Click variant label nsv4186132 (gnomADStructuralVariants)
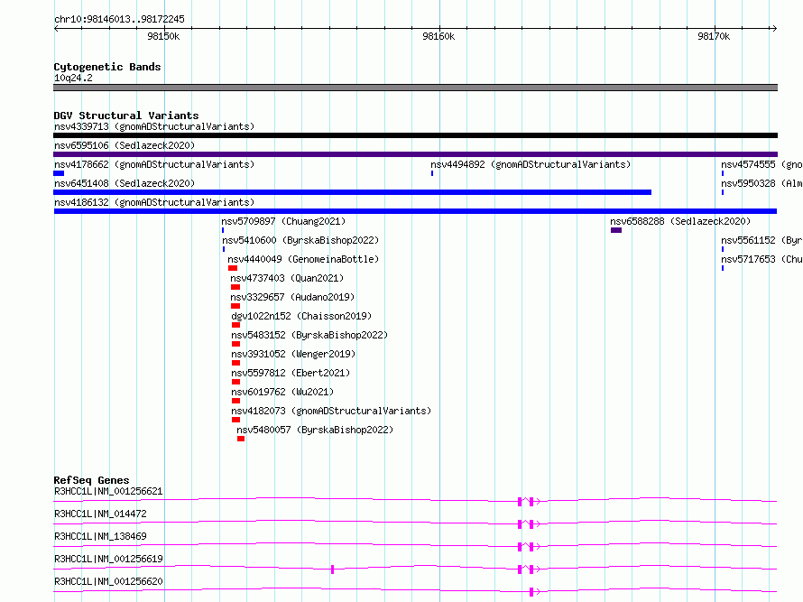Screen dimensions: 803x602 154,202
